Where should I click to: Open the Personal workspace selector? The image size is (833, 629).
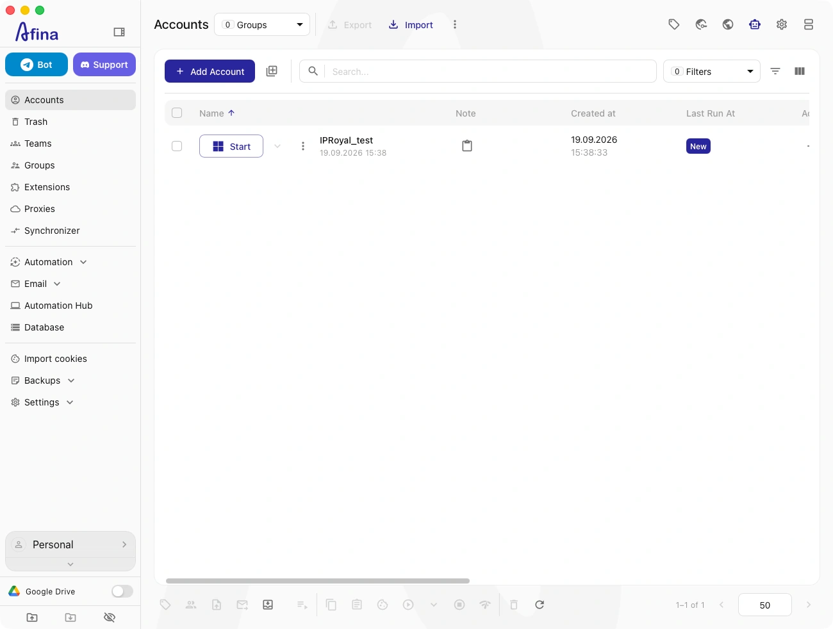coord(70,544)
